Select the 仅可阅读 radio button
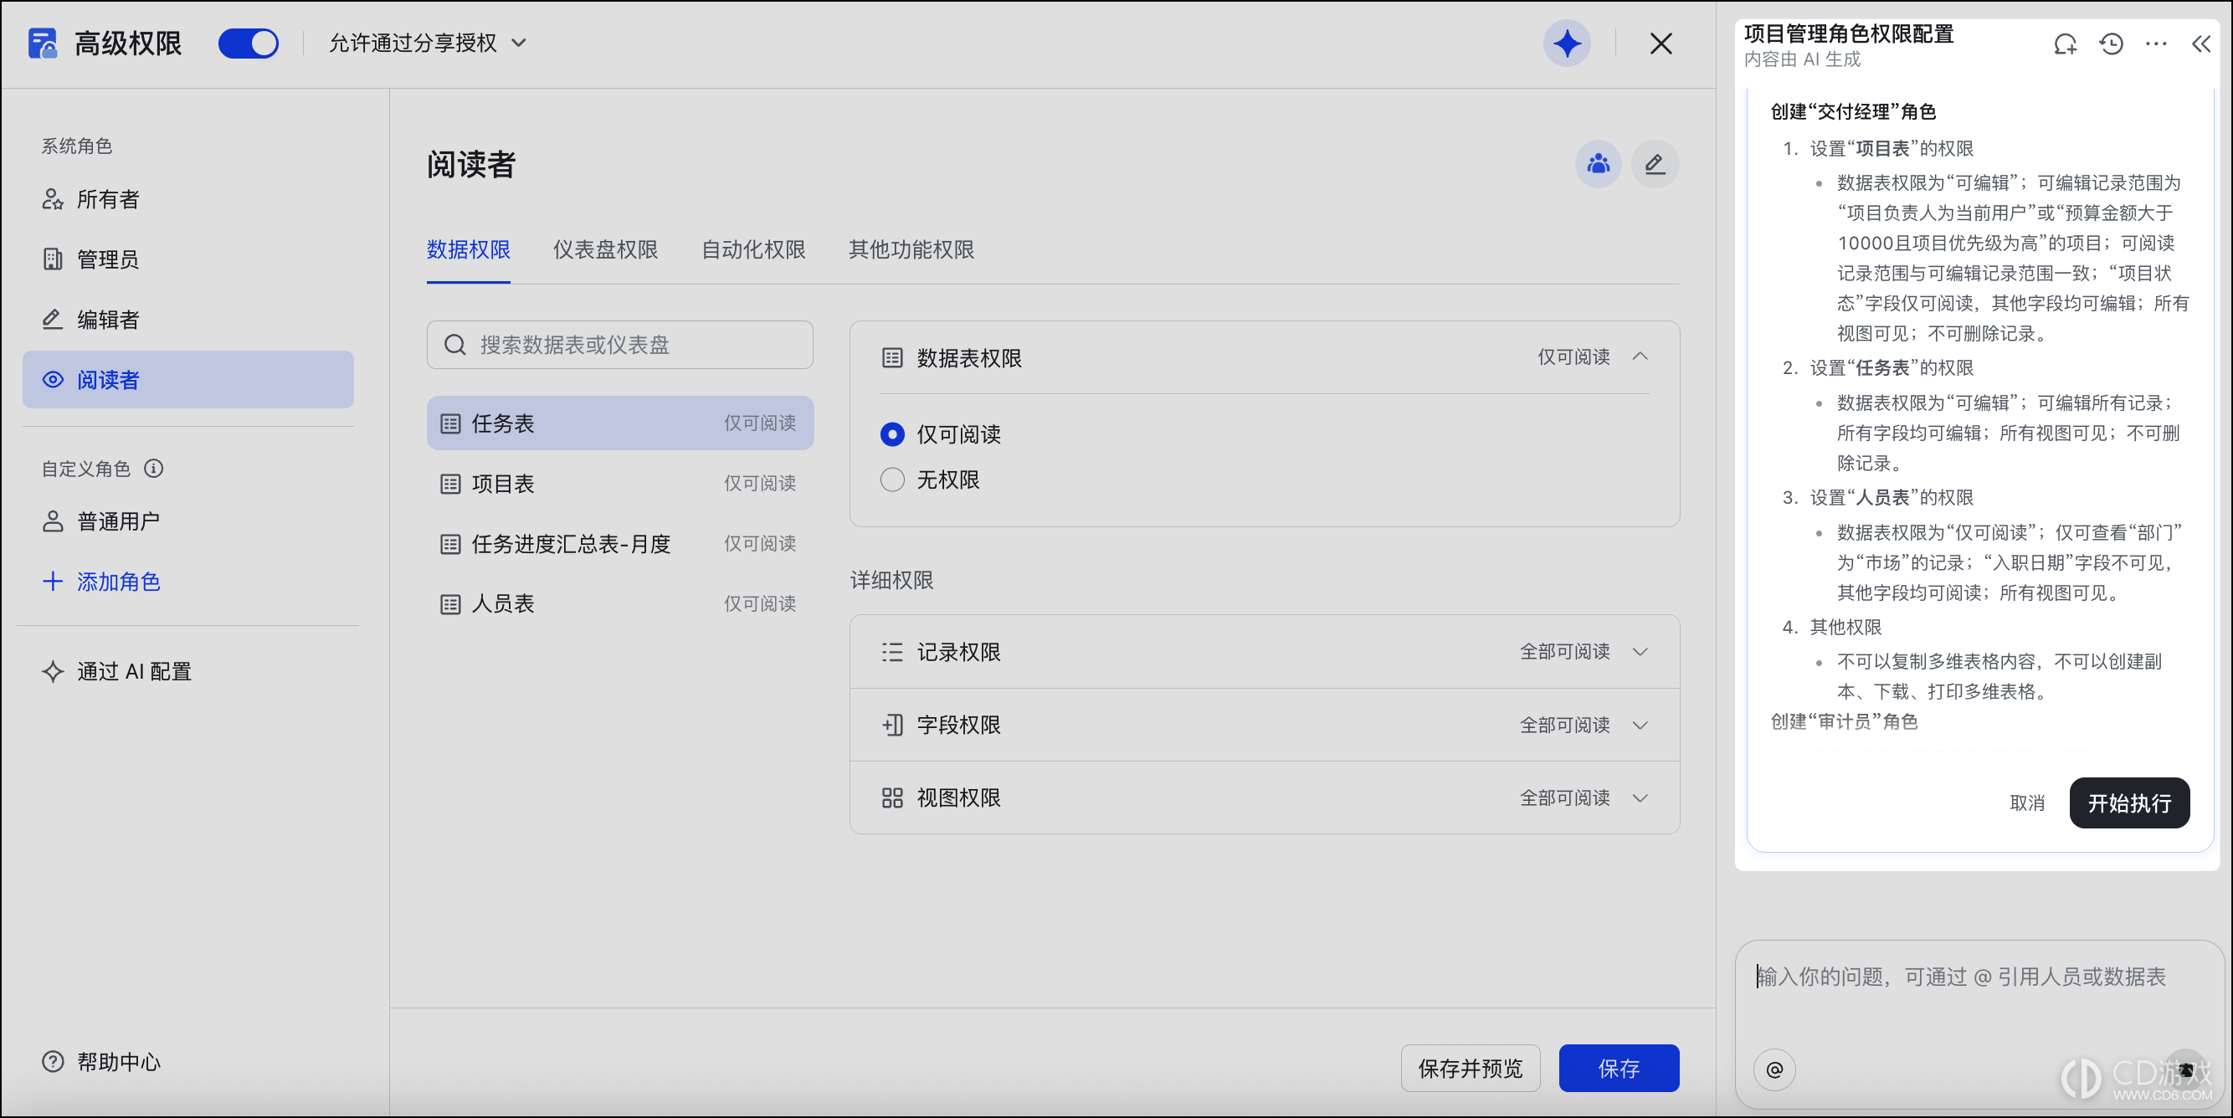This screenshot has width=2233, height=1118. (x=892, y=434)
